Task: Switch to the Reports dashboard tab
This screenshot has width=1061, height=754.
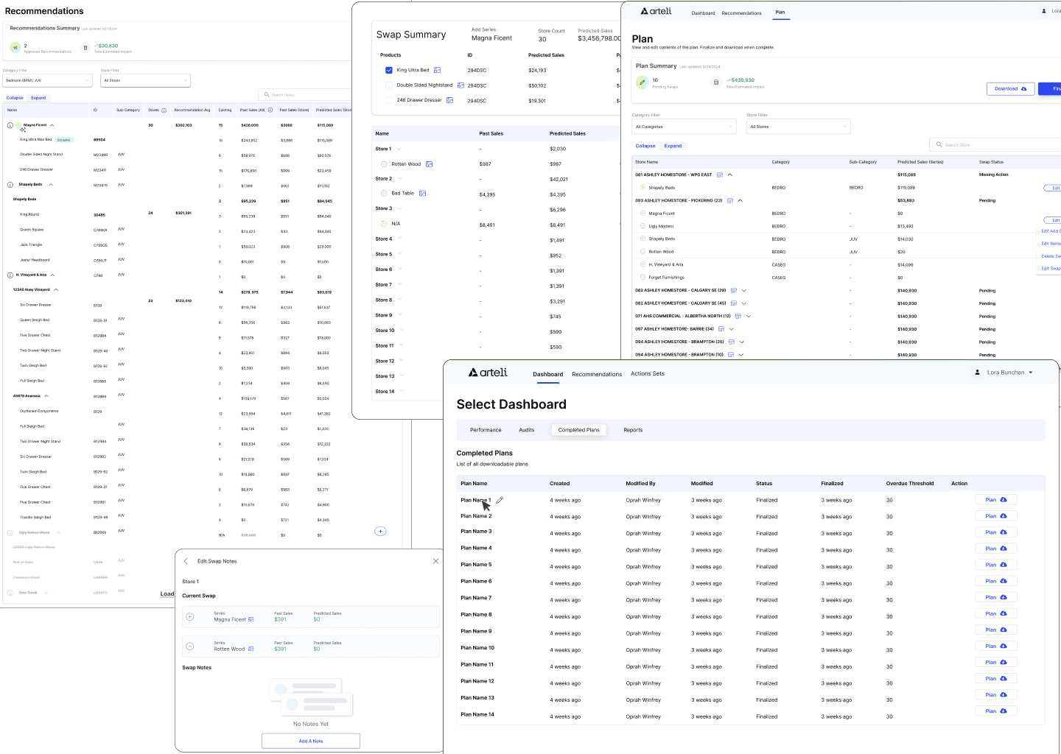Action: click(632, 430)
